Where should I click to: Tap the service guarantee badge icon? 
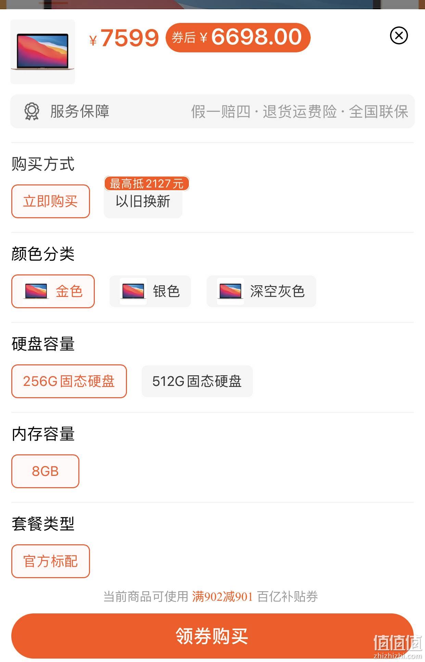(x=32, y=112)
